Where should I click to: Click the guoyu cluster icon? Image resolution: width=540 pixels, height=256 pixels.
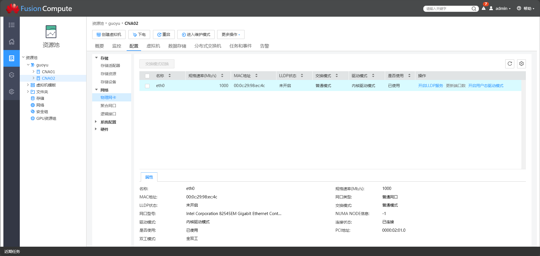point(33,65)
